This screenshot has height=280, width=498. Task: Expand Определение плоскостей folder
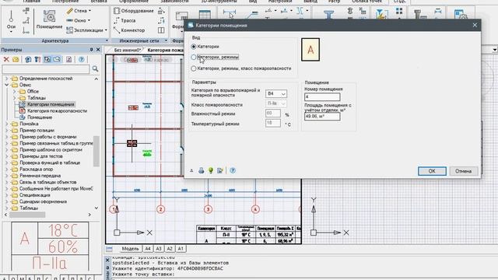coord(7,79)
